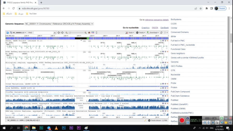
Task: Open the Tracks dropdown menu
Action: point(141,33)
